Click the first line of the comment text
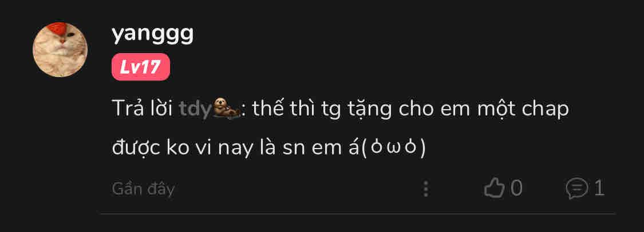The image size is (644, 232). click(341, 110)
